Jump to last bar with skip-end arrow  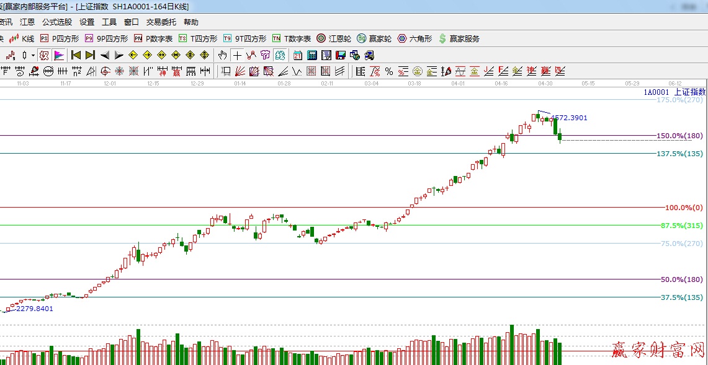[x=90, y=55]
